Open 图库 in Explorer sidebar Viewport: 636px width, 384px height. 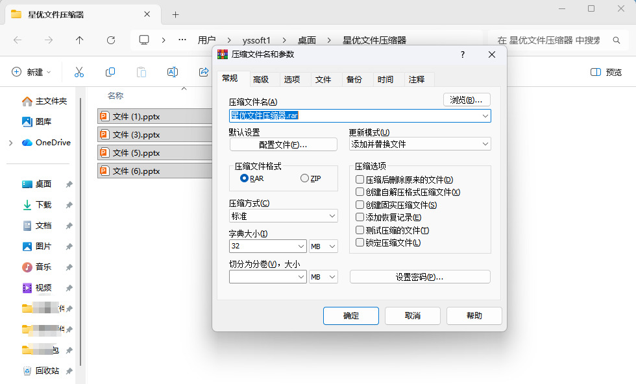pos(36,122)
